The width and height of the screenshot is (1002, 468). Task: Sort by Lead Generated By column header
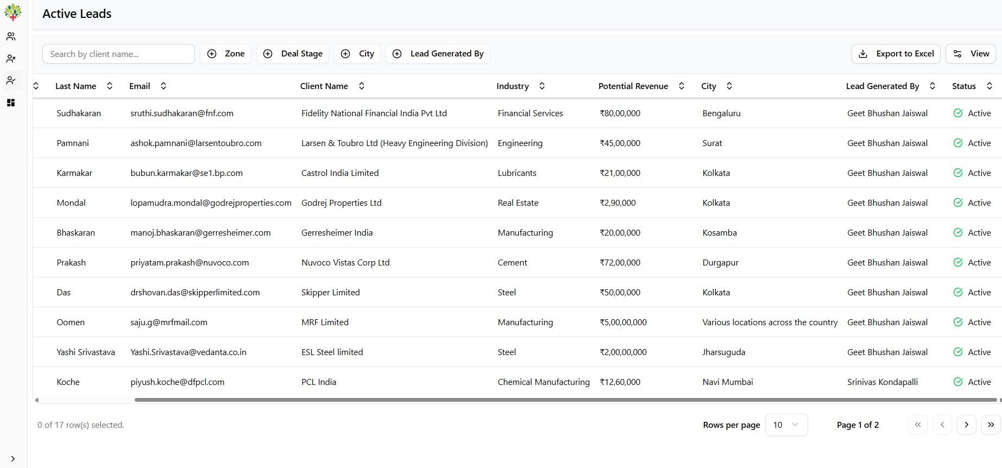pyautogui.click(x=891, y=86)
